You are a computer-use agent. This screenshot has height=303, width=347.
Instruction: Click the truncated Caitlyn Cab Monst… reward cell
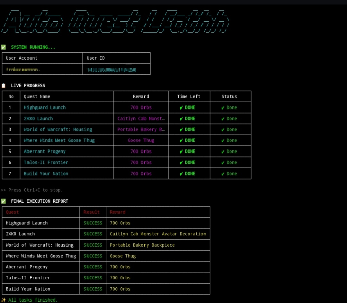click(x=141, y=119)
